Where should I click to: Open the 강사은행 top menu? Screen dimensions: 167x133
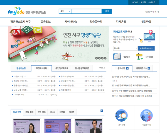pos(121,22)
